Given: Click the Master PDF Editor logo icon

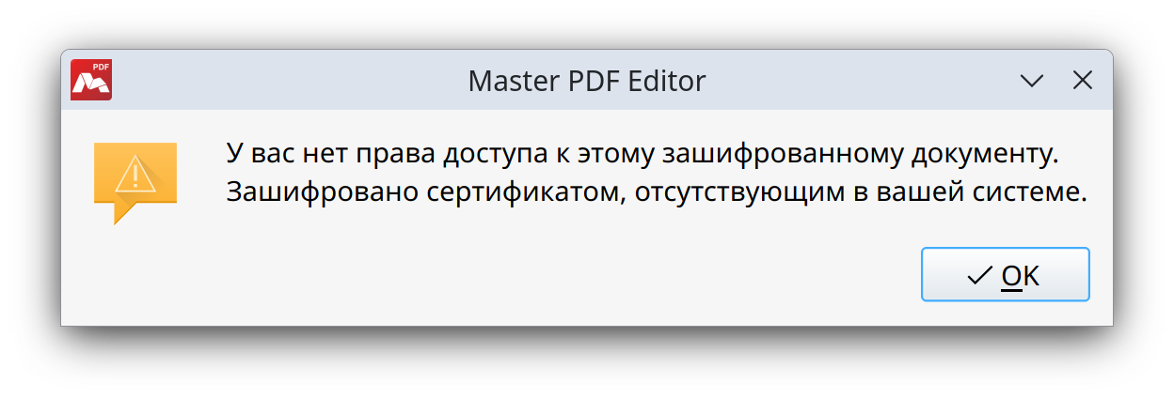Looking at the screenshot, I should click(91, 80).
